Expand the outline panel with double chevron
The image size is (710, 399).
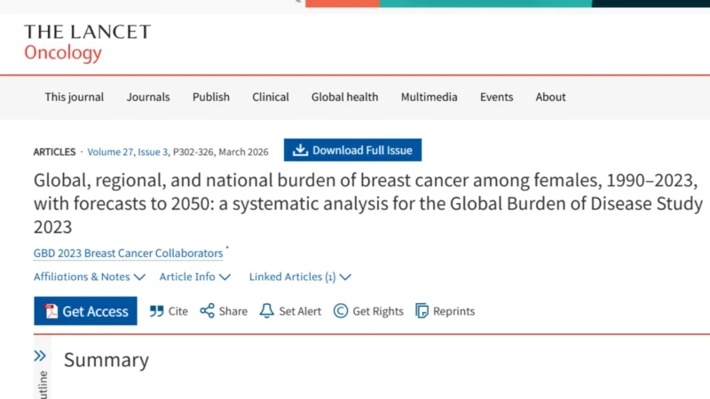coord(40,356)
